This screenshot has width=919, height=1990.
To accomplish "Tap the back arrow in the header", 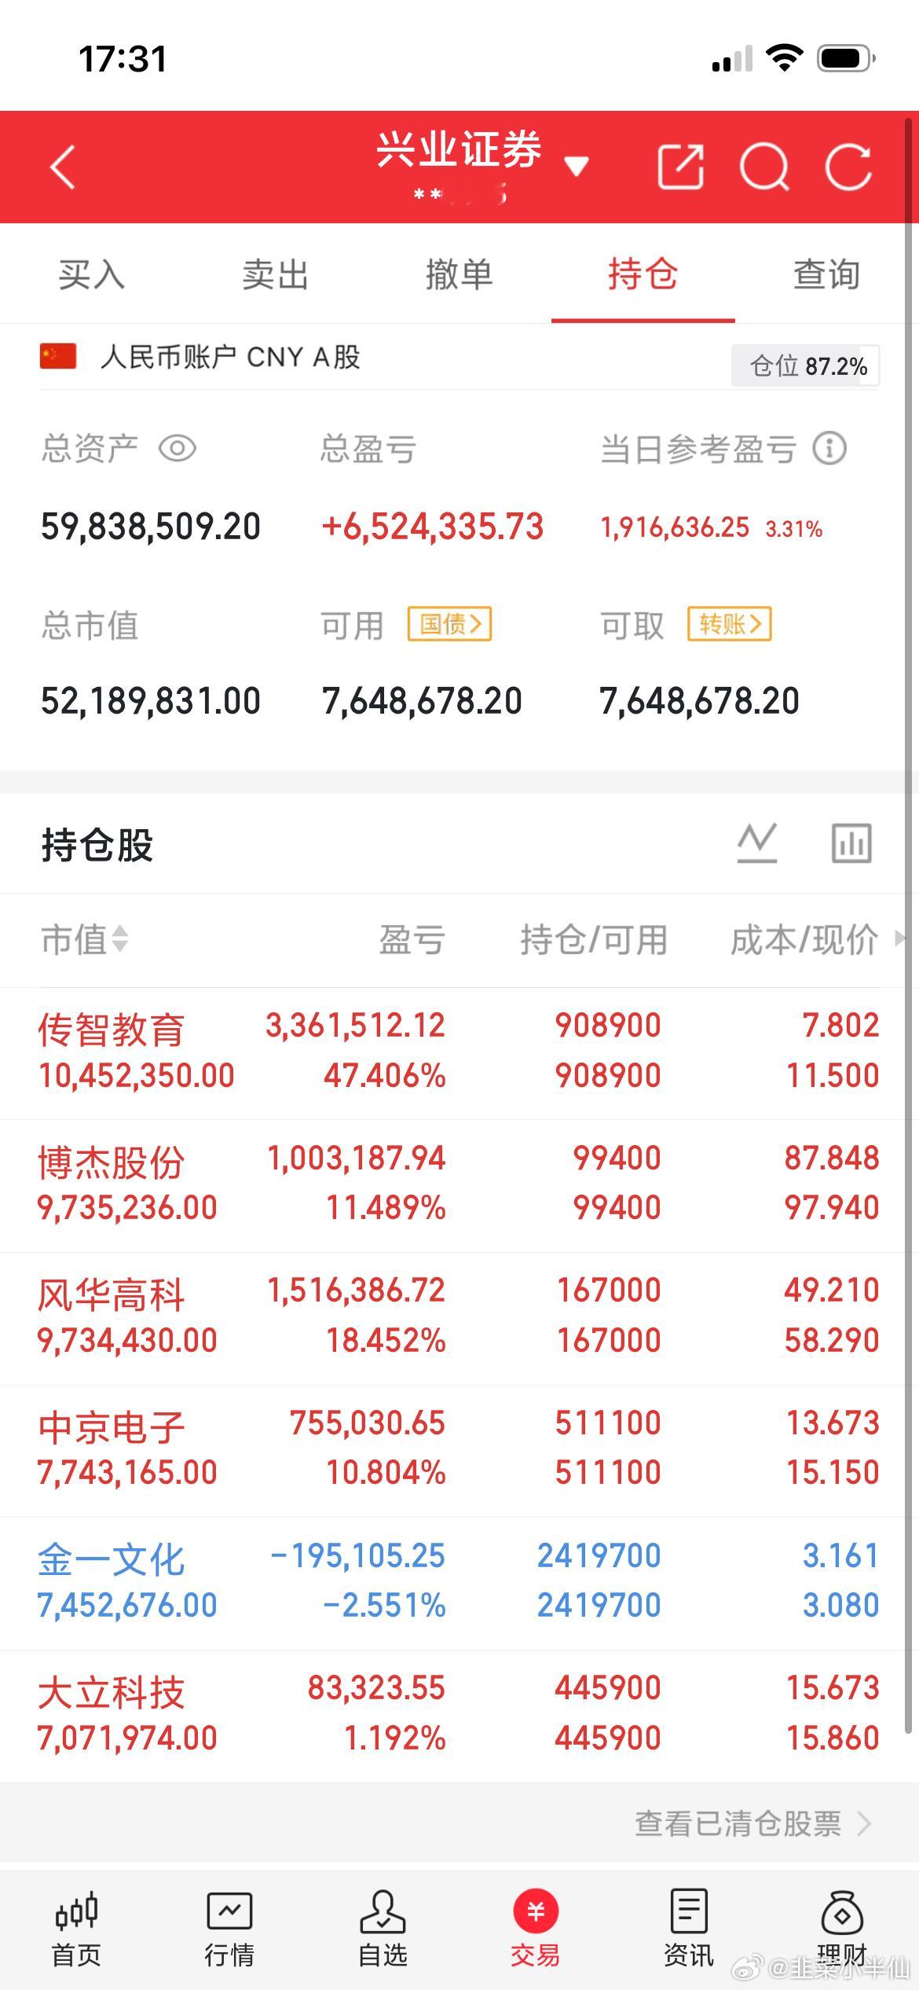I will point(62,167).
